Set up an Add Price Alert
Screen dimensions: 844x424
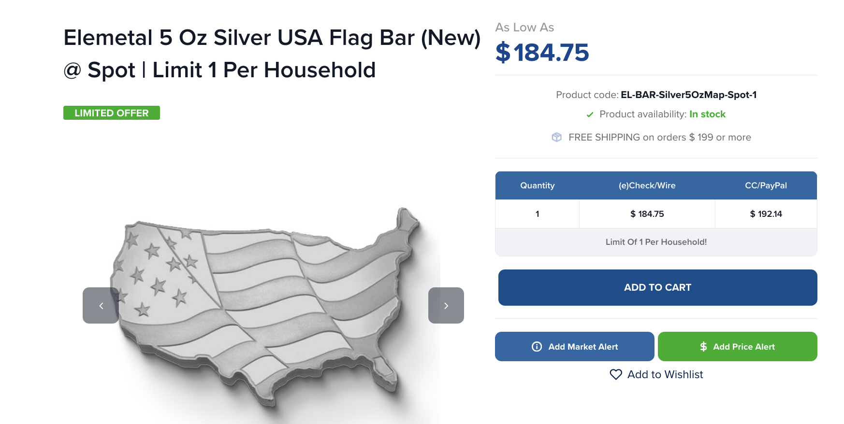point(738,346)
